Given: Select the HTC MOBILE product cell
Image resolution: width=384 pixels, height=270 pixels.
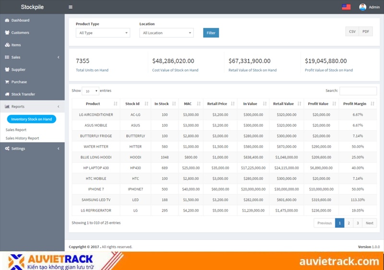Looking at the screenshot, I should (96, 179).
